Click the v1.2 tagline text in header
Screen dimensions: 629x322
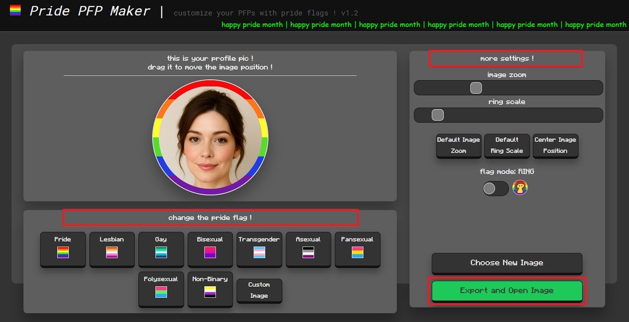pos(266,13)
